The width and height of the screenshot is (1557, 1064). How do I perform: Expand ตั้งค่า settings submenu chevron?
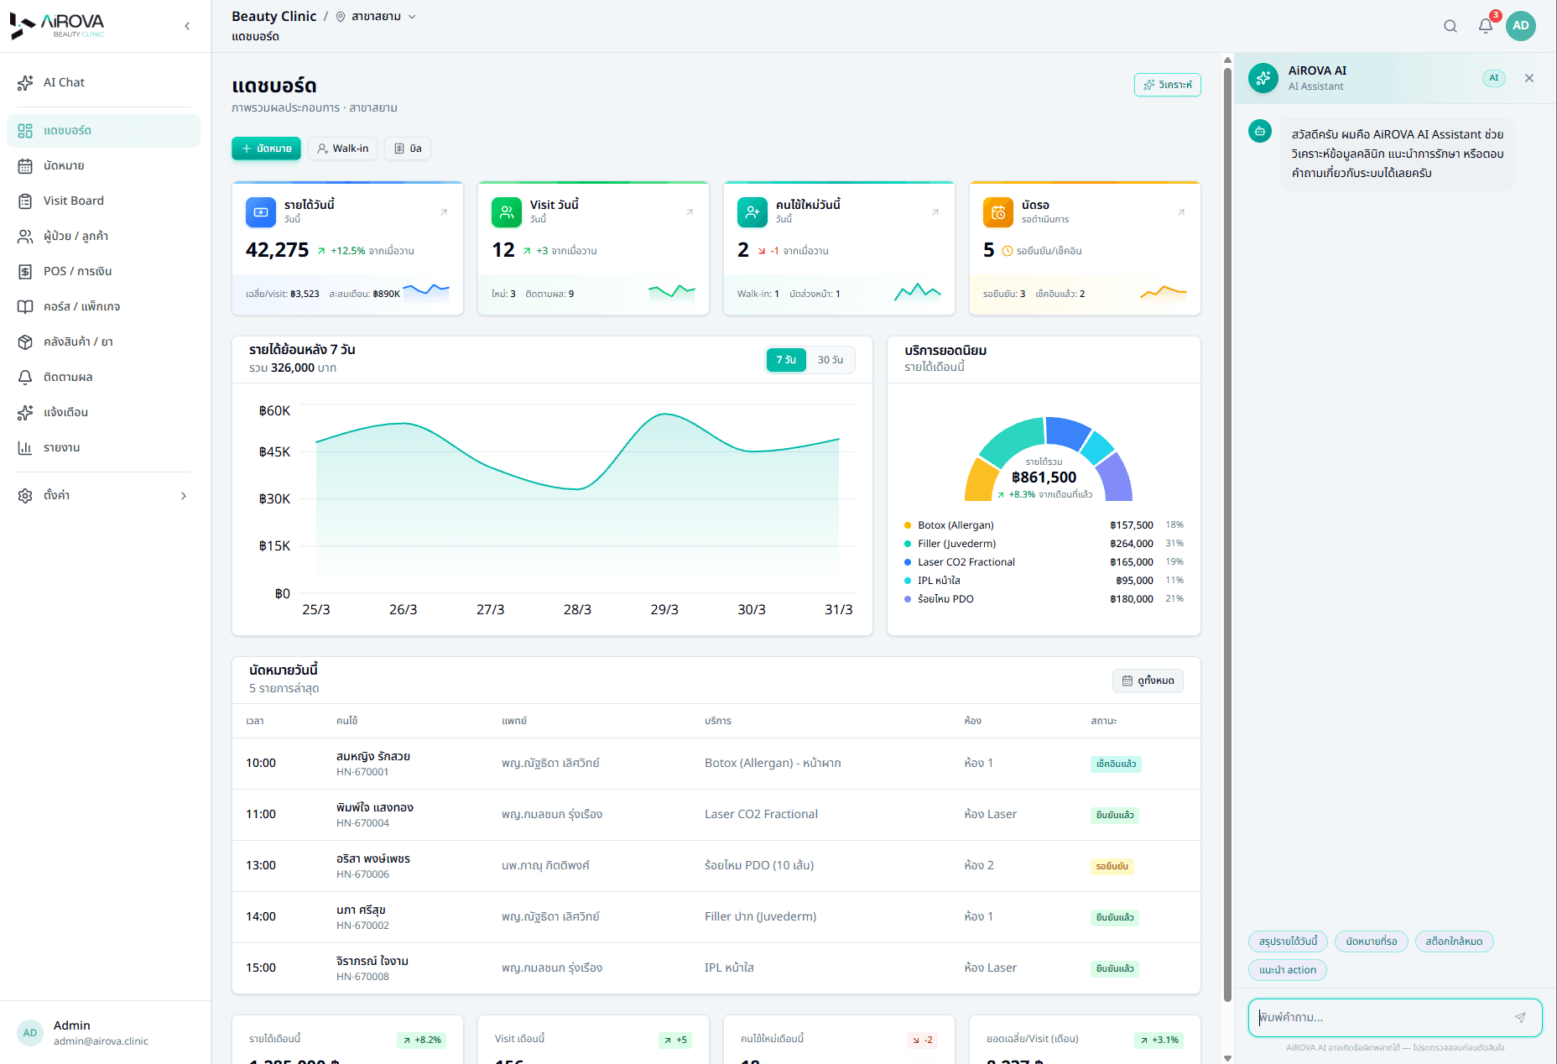pos(184,496)
